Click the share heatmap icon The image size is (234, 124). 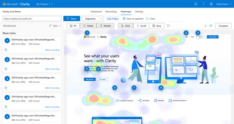(x=211, y=26)
